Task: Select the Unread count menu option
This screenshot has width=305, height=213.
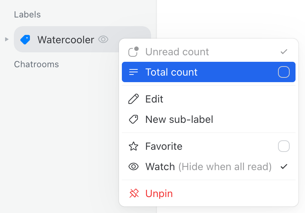Action: tap(177, 52)
